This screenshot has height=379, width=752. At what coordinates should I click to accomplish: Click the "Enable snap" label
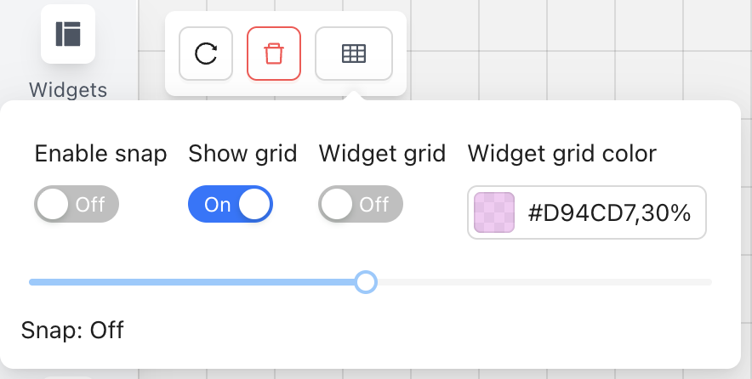click(100, 154)
